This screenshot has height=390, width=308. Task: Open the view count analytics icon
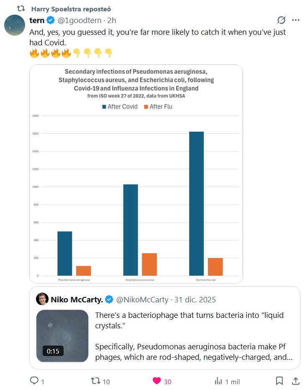pos(218,381)
